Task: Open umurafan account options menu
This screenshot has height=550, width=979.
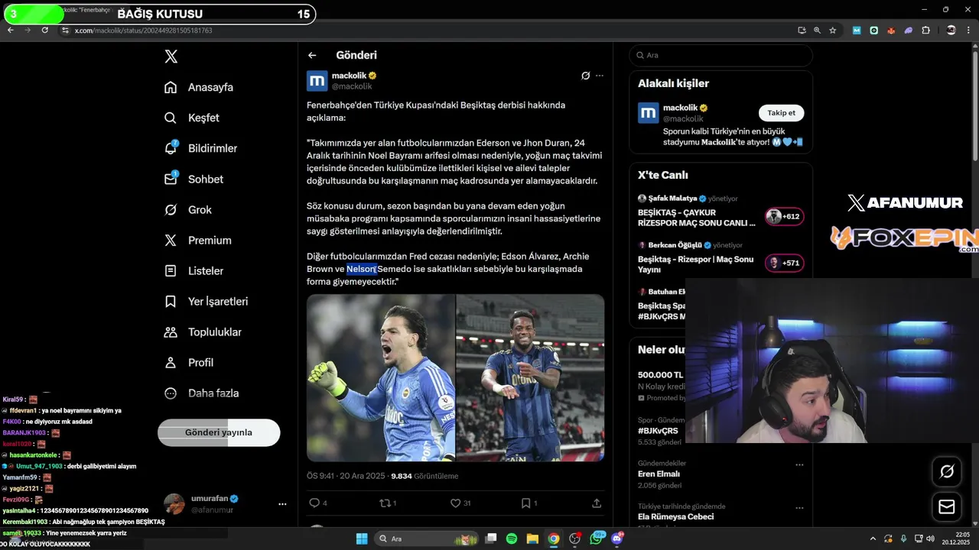Action: pos(282,504)
